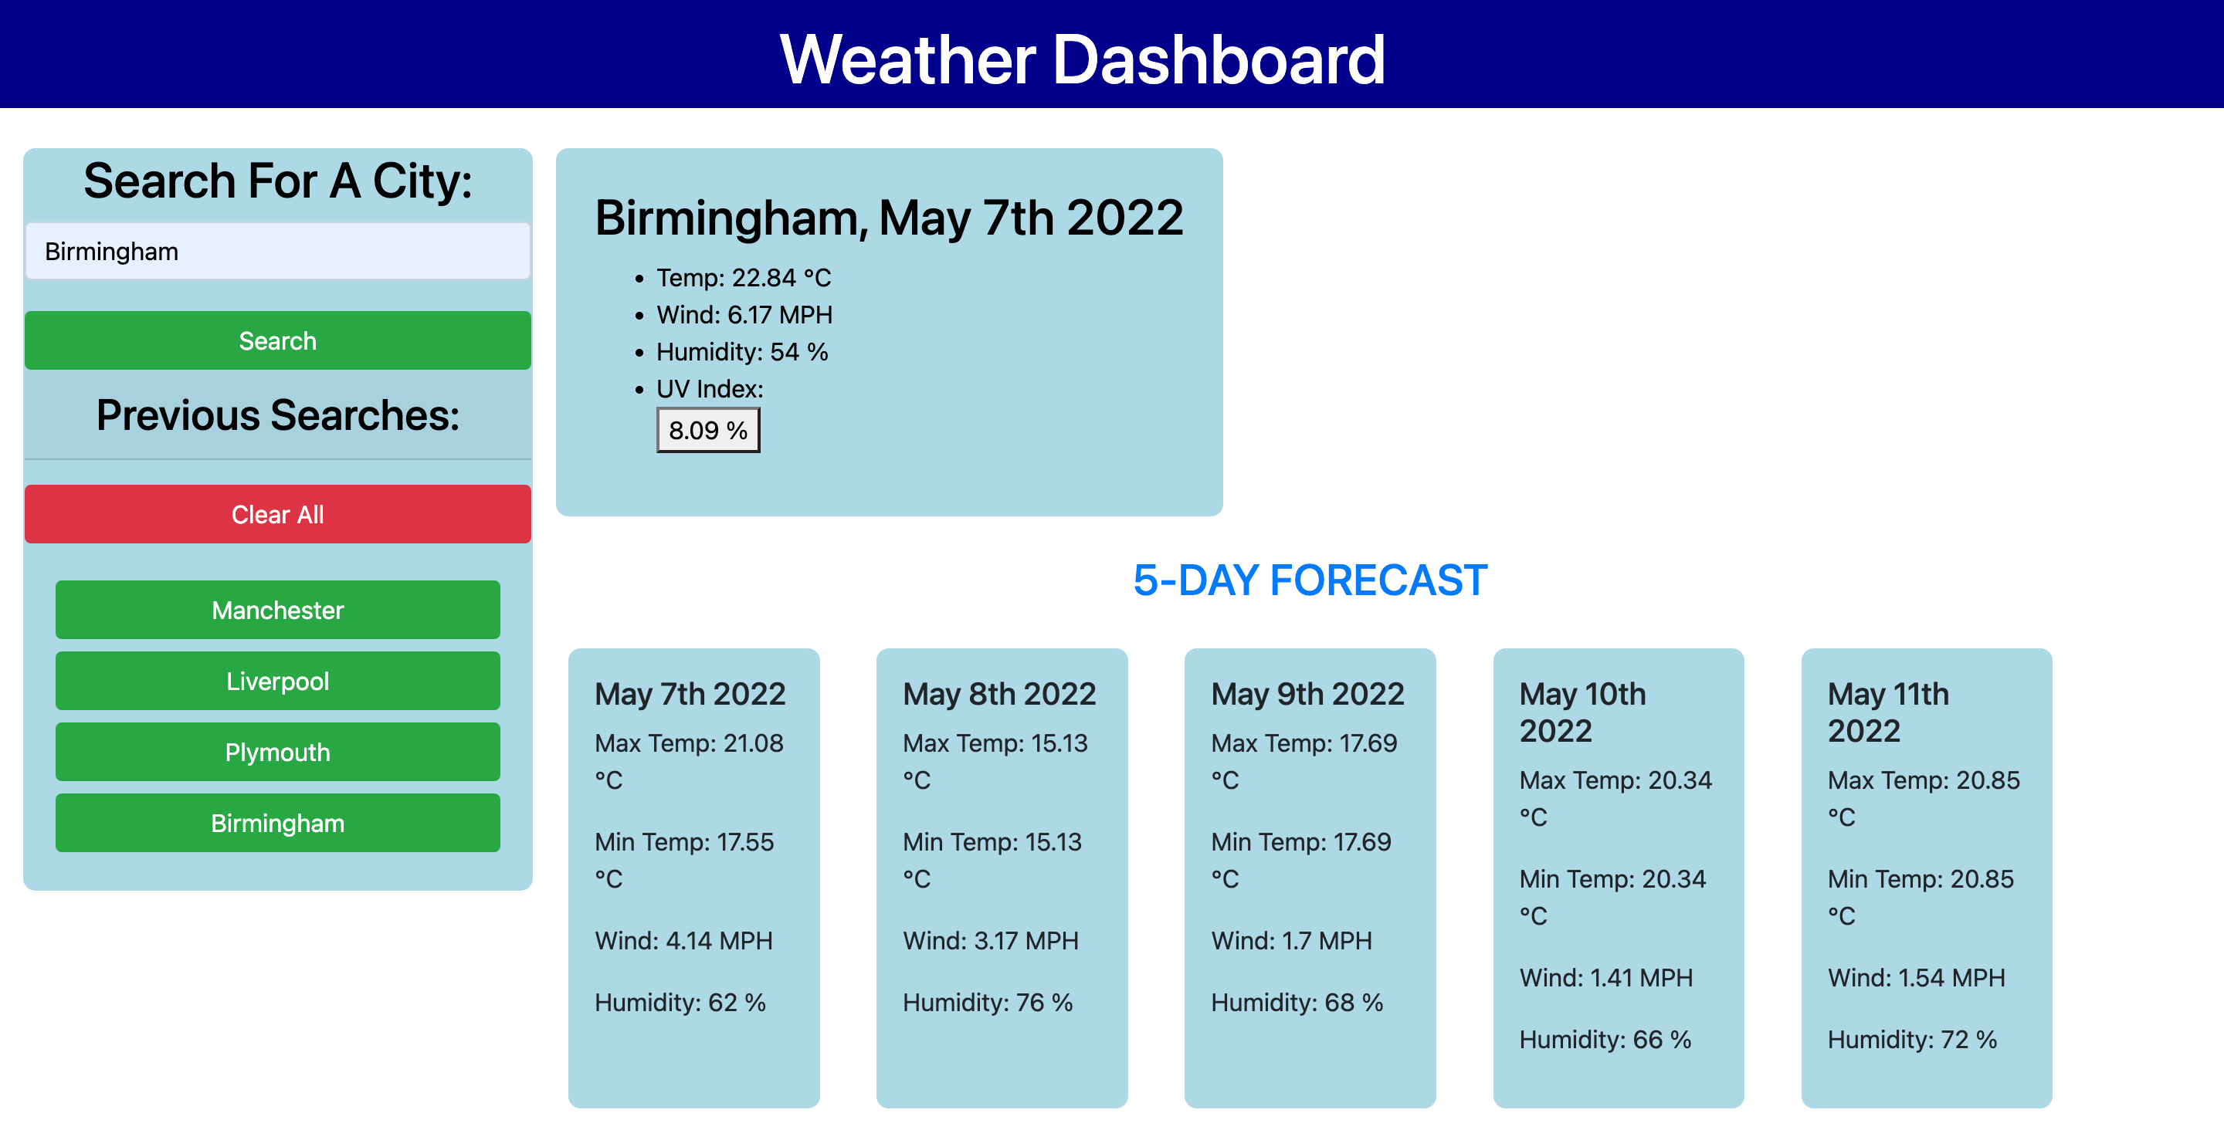
Task: Click the city search input field
Action: point(276,251)
